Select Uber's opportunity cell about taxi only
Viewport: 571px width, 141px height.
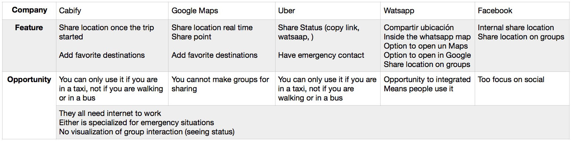pos(328,89)
